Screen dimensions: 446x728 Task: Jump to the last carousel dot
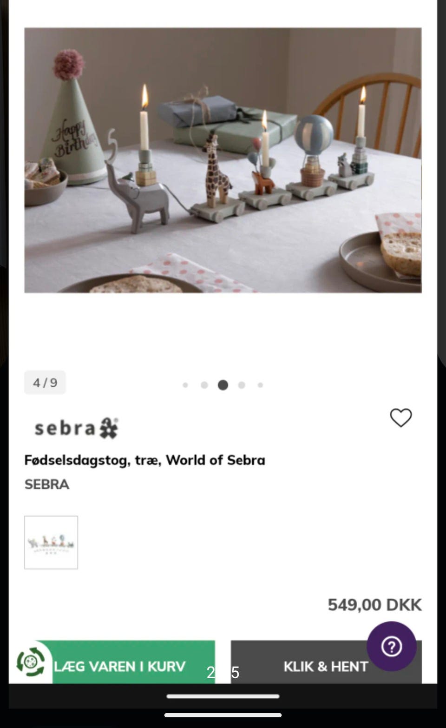click(x=261, y=385)
